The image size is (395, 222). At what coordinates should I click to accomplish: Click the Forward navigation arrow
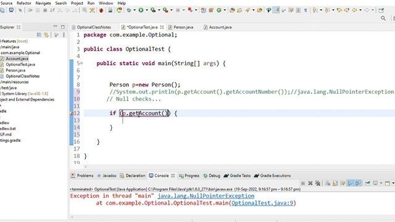[x=367, y=10]
